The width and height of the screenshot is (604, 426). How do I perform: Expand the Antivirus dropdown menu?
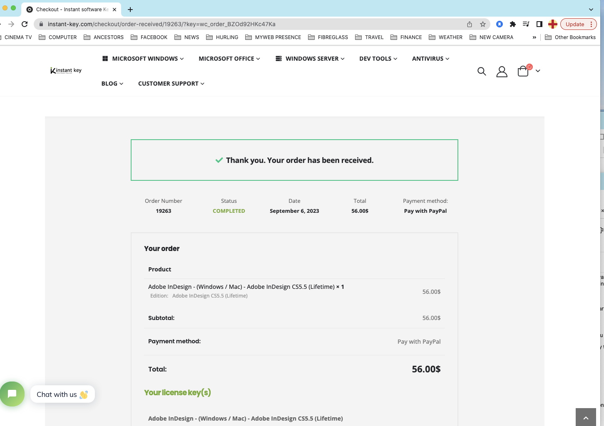(x=430, y=59)
